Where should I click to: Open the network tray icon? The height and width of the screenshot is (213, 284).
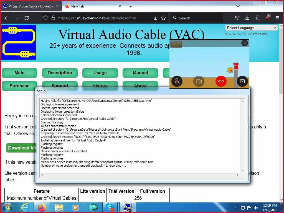coord(242,208)
